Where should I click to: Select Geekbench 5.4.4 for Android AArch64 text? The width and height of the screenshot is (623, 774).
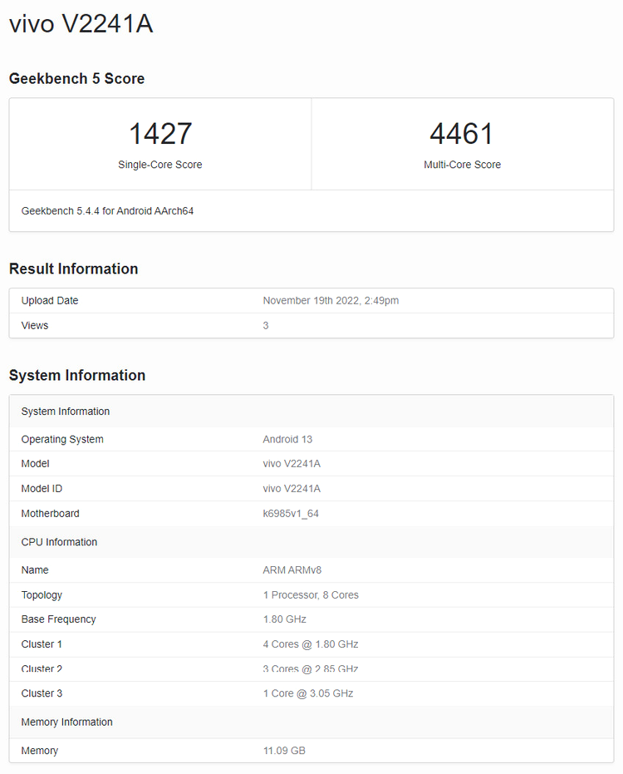107,211
